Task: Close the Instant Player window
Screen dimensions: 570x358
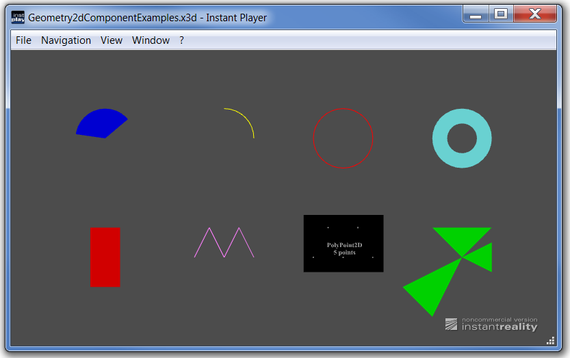Action: pyautogui.click(x=535, y=14)
